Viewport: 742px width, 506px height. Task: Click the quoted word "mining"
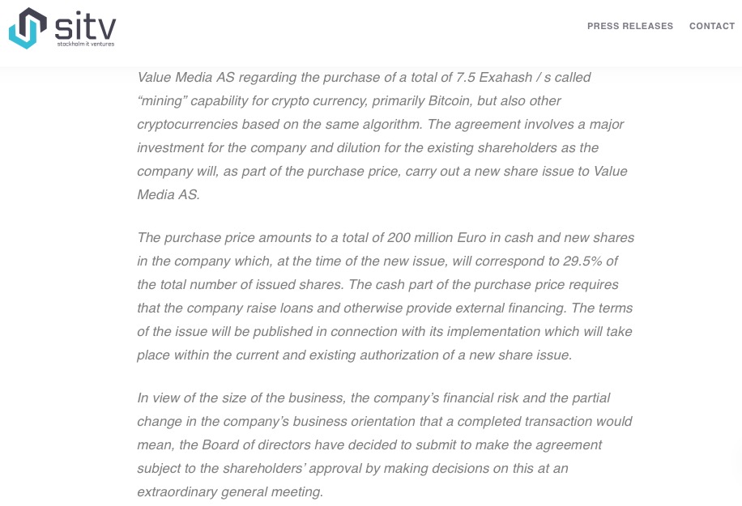(164, 100)
